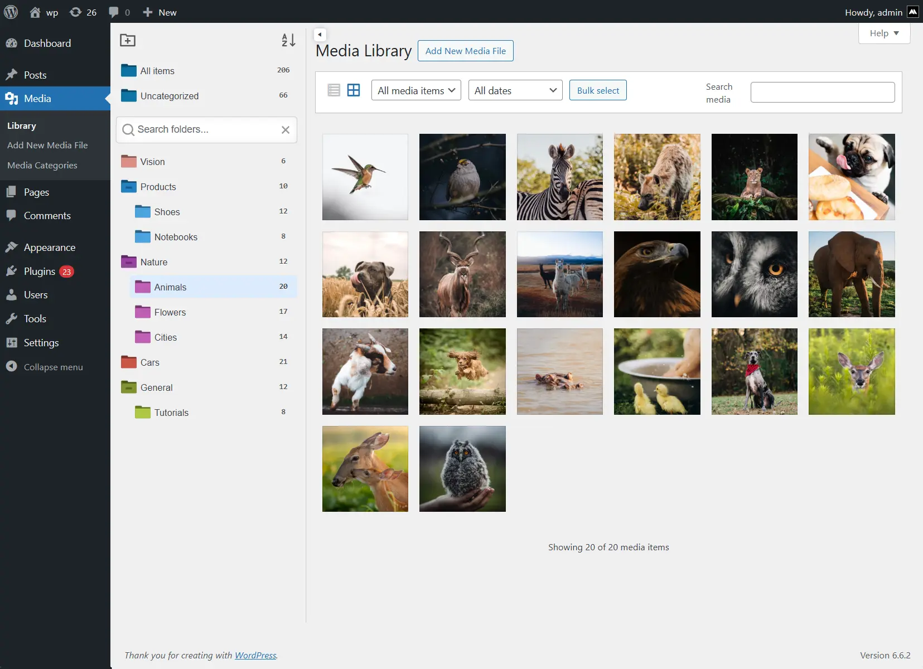
Task: Open the WordPress logo menu in admin bar
Action: point(11,12)
